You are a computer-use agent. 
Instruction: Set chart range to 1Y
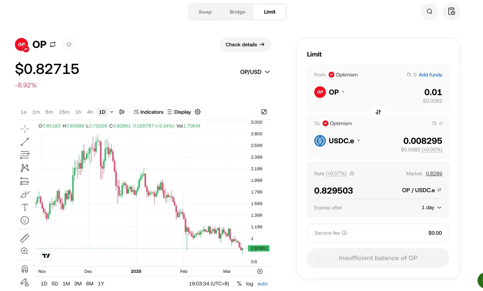(101, 284)
